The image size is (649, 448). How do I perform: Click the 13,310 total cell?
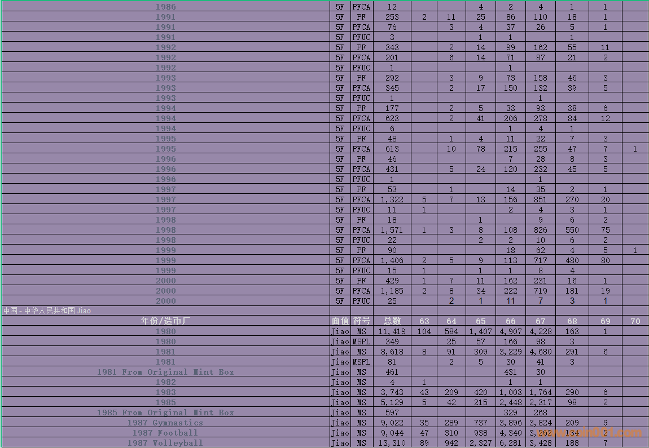point(392,443)
